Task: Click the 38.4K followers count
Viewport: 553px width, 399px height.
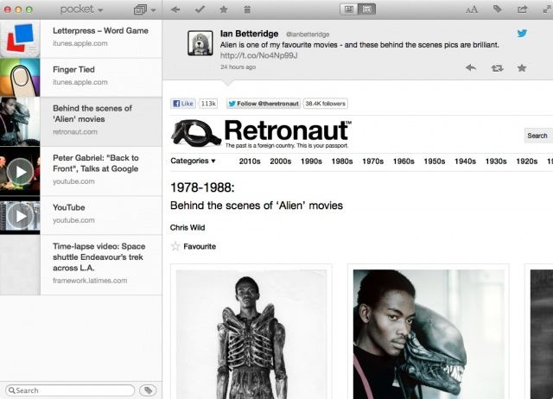Action: tap(325, 104)
